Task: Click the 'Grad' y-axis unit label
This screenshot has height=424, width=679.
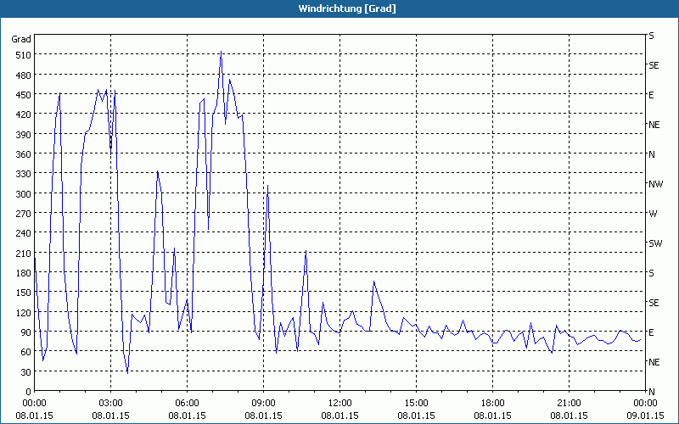Action: pos(21,39)
